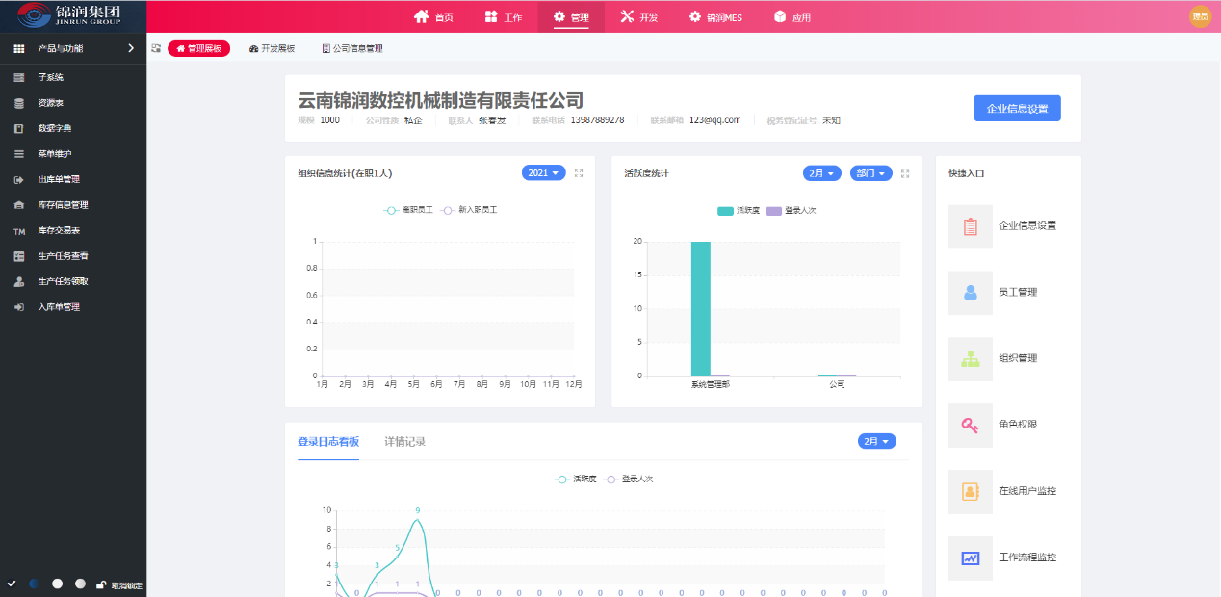This screenshot has height=597, width=1221.
Task: Click the 员工管理 person icon
Action: [x=970, y=293]
